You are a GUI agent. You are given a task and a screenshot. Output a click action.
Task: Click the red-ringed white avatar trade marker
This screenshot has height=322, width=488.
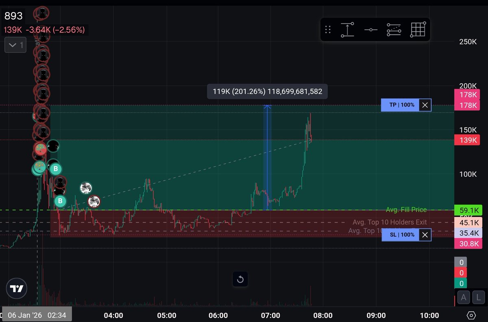tap(94, 201)
